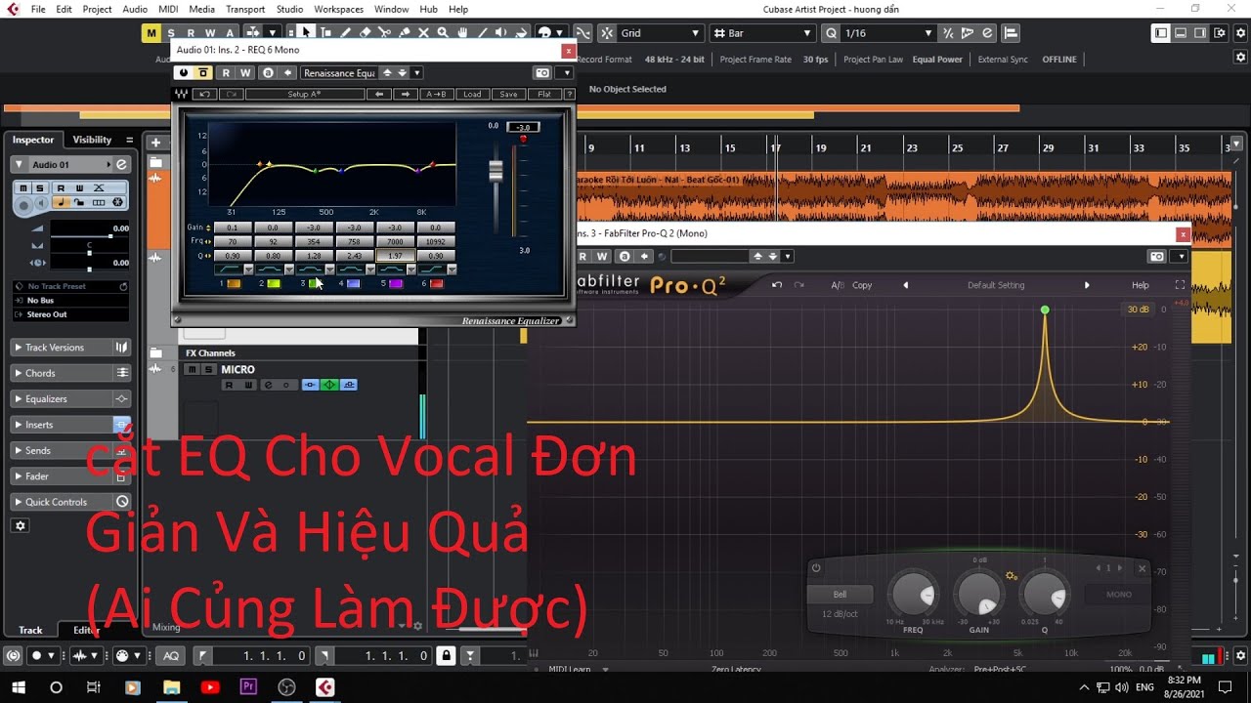1251x703 pixels.
Task: Select the Line tool
Action: coord(482,32)
